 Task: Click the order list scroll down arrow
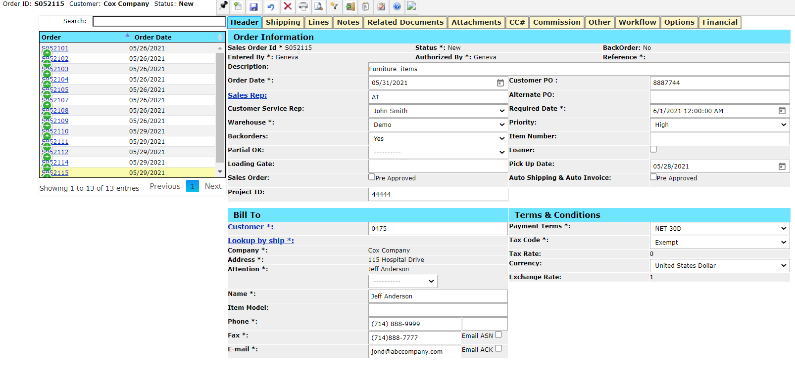pyautogui.click(x=220, y=172)
